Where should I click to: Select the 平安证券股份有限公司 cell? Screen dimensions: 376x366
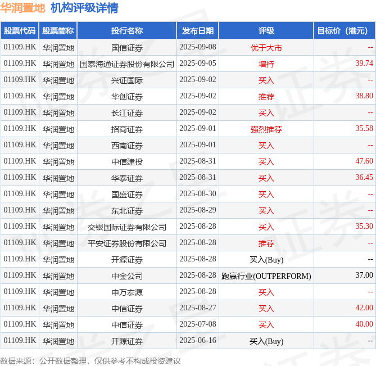127,243
